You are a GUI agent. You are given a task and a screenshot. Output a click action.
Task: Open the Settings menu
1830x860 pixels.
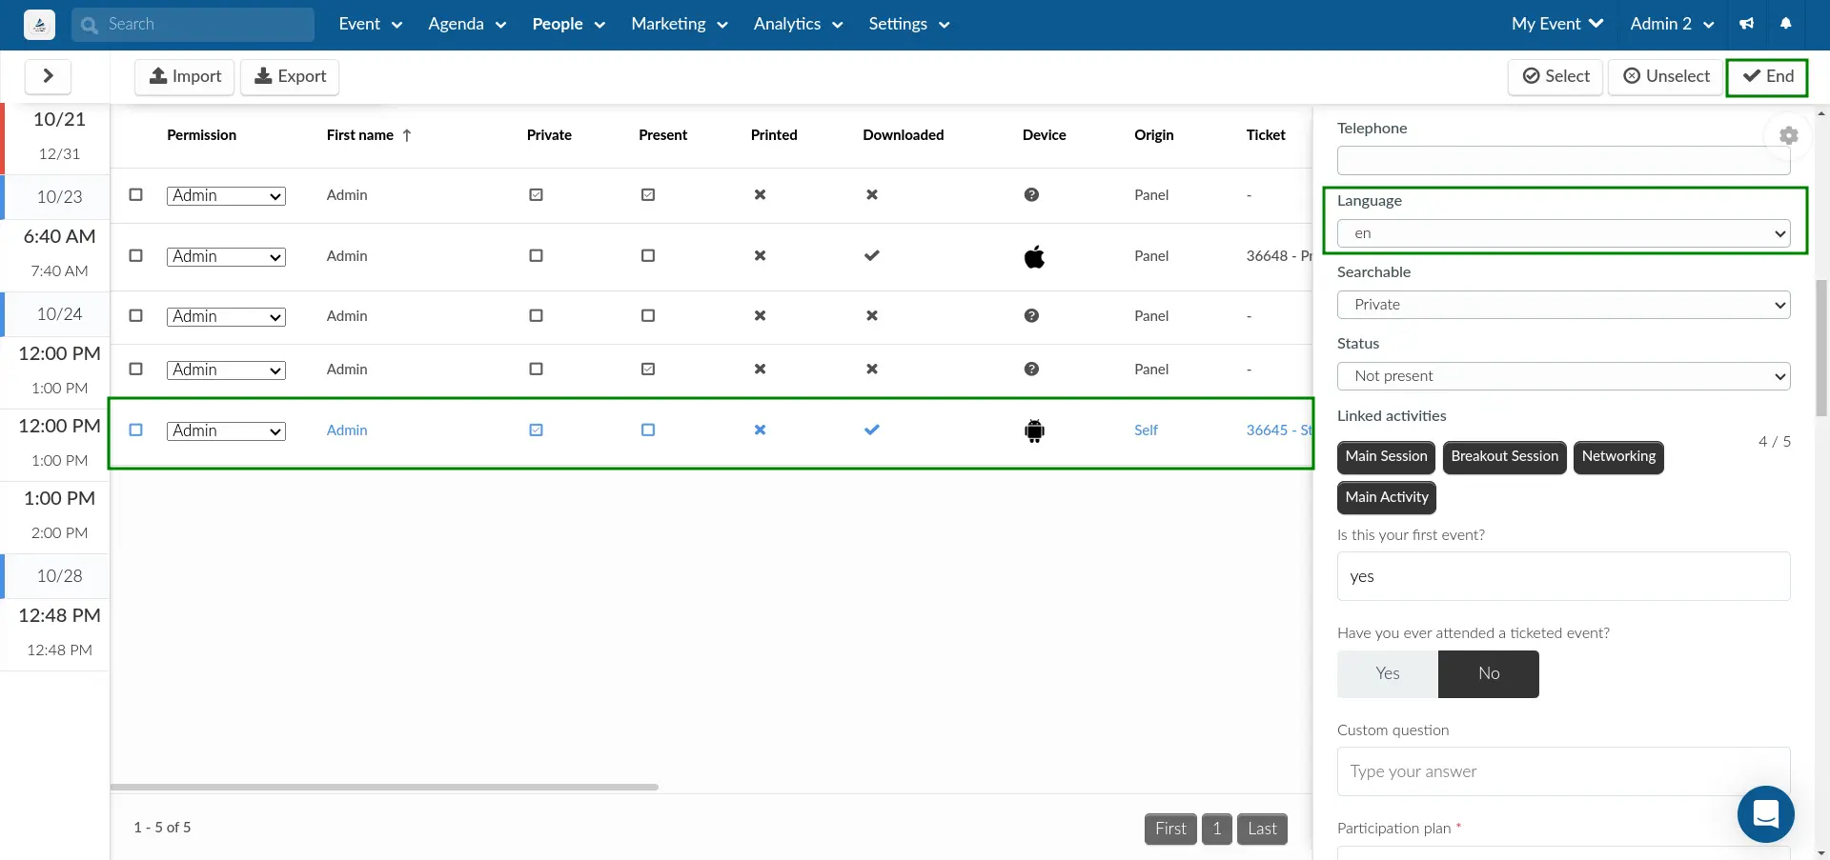[x=908, y=24]
